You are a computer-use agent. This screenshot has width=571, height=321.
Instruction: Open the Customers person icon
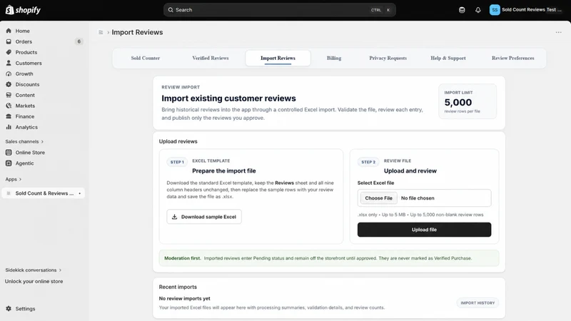click(9, 63)
